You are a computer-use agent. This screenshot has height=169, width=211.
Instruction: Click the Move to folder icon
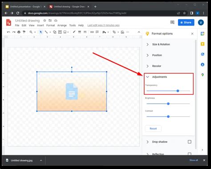pos(50,21)
